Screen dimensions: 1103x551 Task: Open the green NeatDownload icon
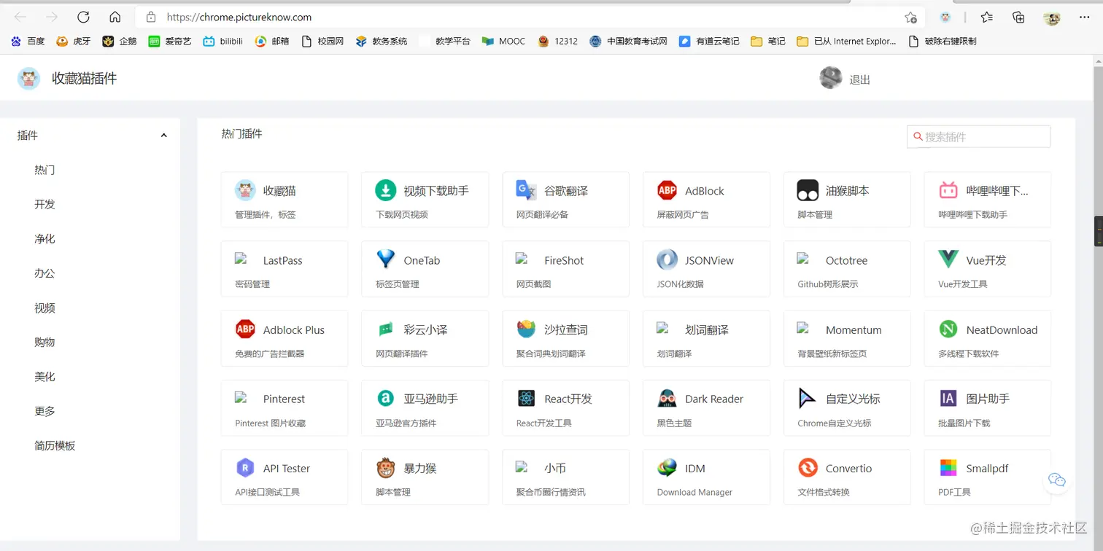(948, 329)
